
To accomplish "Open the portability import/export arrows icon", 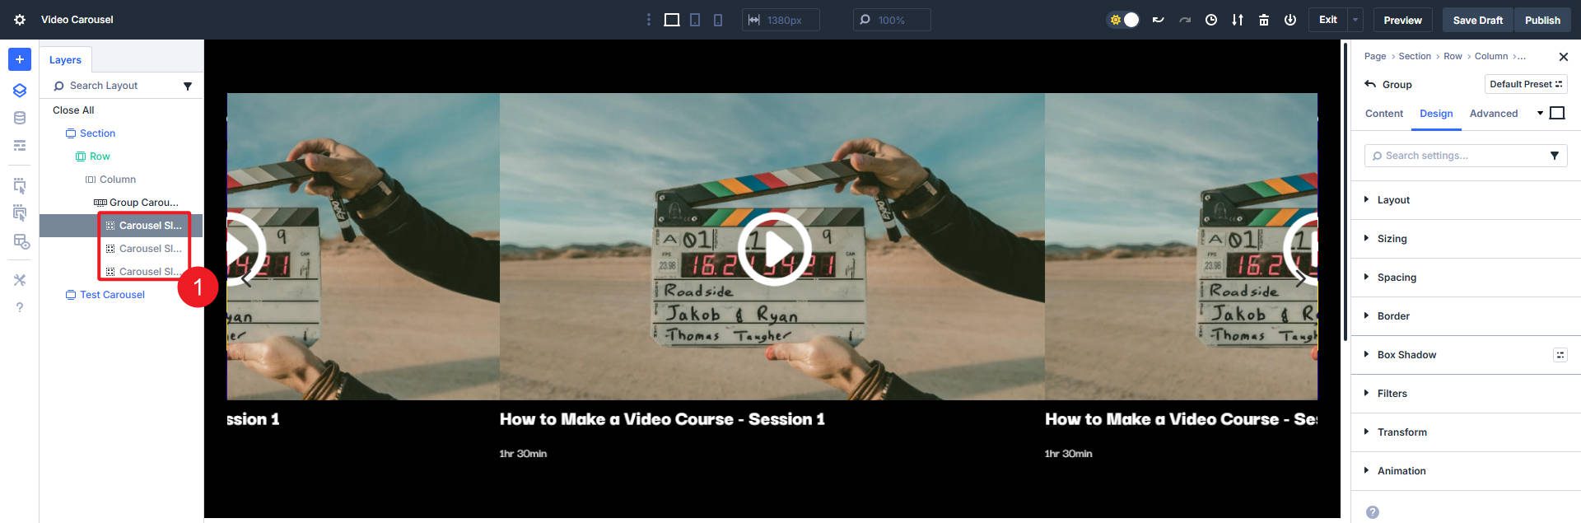I will coord(1238,20).
